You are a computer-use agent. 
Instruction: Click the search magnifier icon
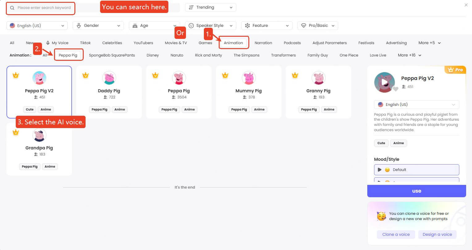click(x=12, y=8)
